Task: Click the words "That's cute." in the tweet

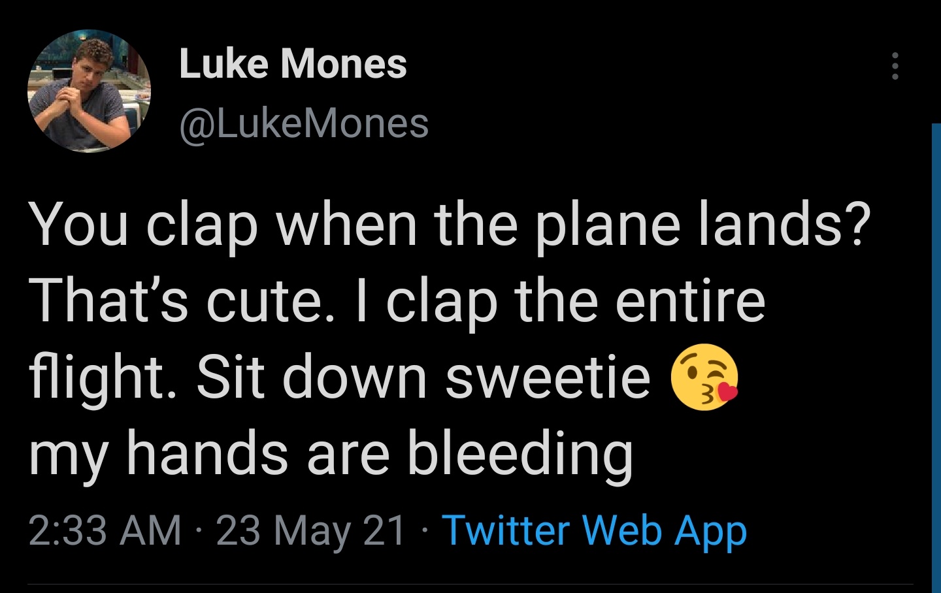Action: click(x=177, y=300)
